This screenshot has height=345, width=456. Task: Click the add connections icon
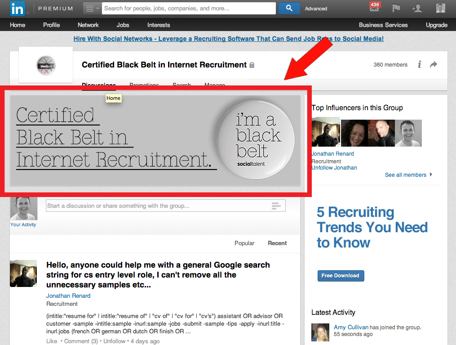417,8
